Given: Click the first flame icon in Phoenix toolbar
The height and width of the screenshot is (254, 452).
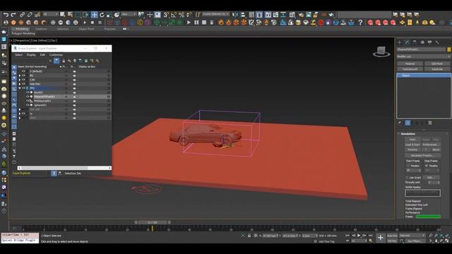Looking at the screenshot, I should click(x=221, y=22).
